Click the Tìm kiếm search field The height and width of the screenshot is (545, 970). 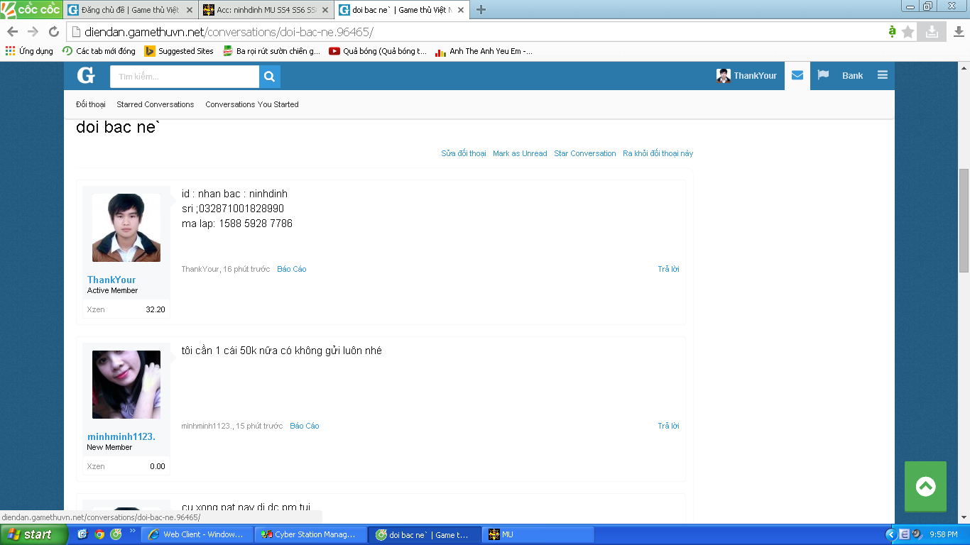pos(185,77)
